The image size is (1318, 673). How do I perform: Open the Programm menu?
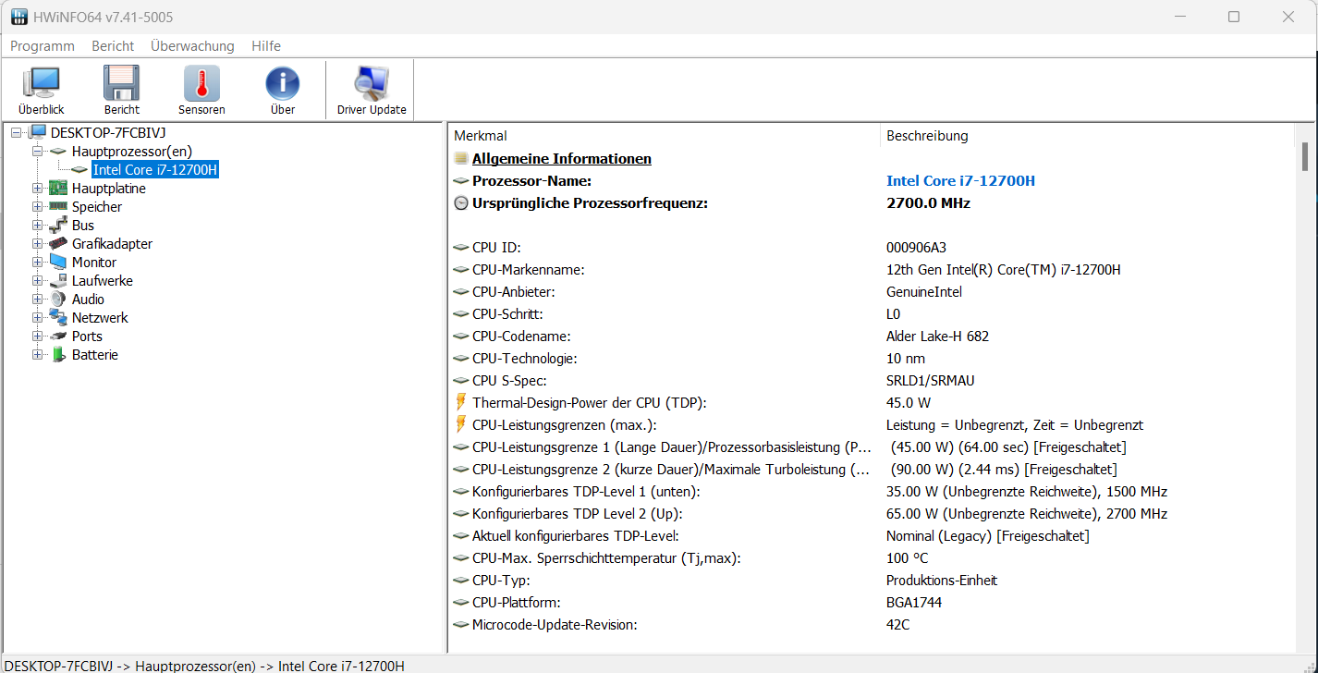[43, 46]
